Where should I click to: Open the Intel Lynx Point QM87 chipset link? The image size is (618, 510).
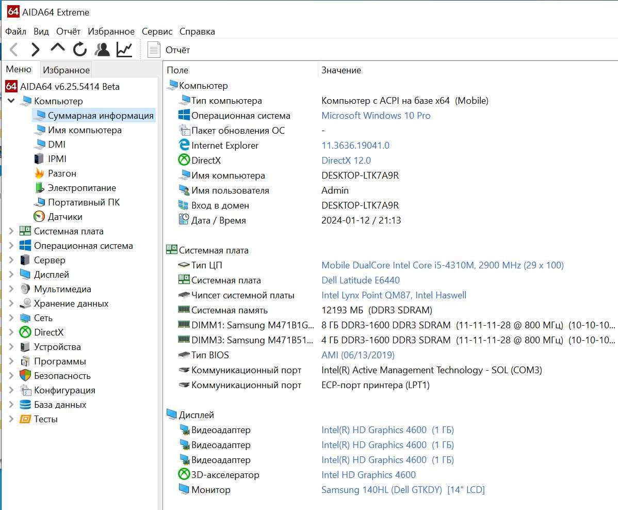click(394, 295)
